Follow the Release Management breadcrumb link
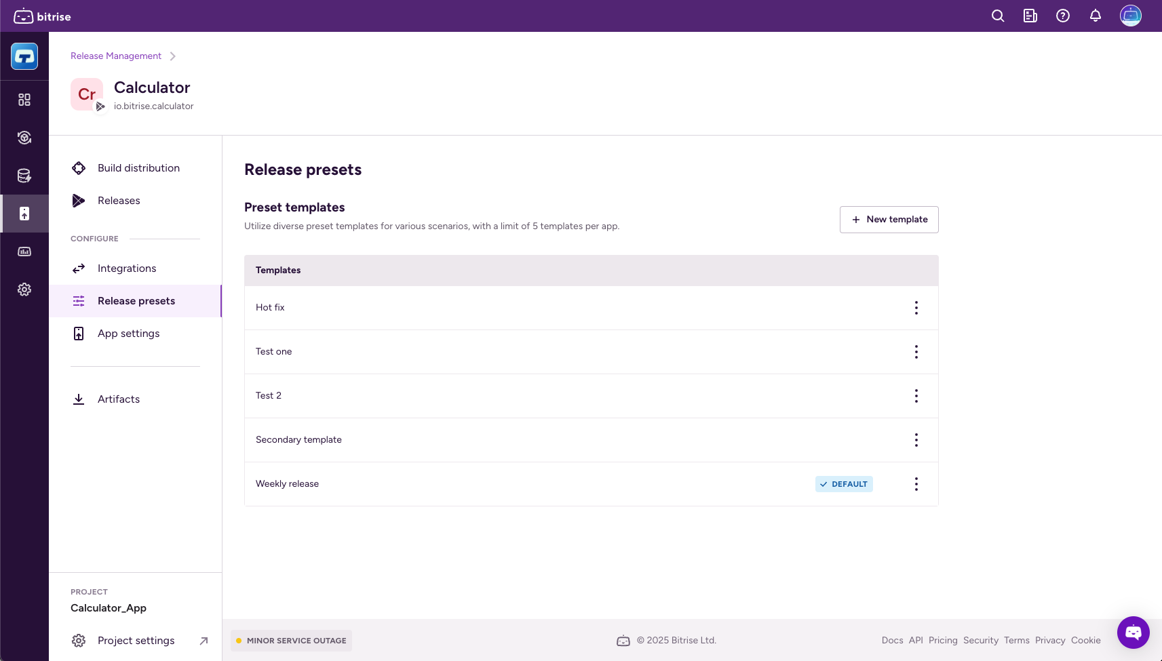Image resolution: width=1162 pixels, height=661 pixels. pyautogui.click(x=116, y=56)
